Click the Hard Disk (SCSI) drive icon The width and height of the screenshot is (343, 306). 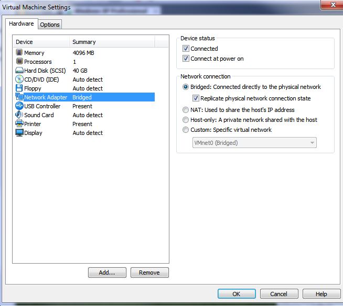tap(19, 70)
